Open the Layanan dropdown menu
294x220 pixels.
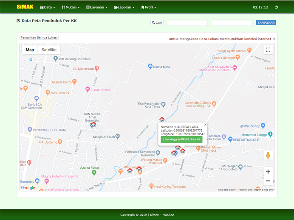point(96,7)
